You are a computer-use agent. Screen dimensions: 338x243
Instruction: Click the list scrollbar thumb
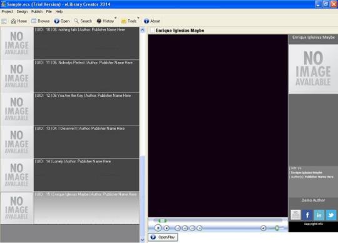pyautogui.click(x=143, y=196)
